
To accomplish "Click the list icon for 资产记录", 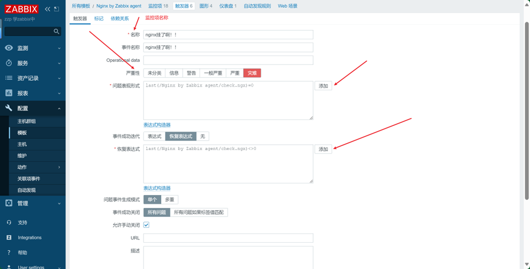I will pyautogui.click(x=9, y=78).
